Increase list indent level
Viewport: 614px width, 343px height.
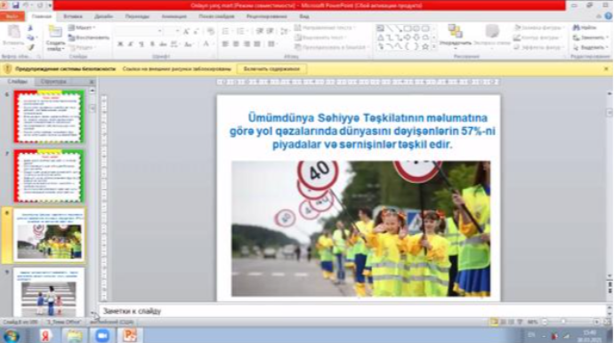point(271,31)
